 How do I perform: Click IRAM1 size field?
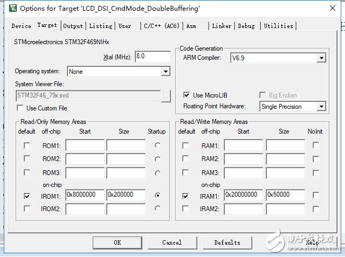coord(285,195)
